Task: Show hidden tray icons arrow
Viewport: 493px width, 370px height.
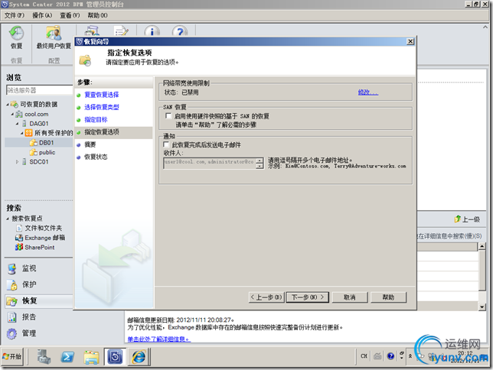Action: pos(410,356)
